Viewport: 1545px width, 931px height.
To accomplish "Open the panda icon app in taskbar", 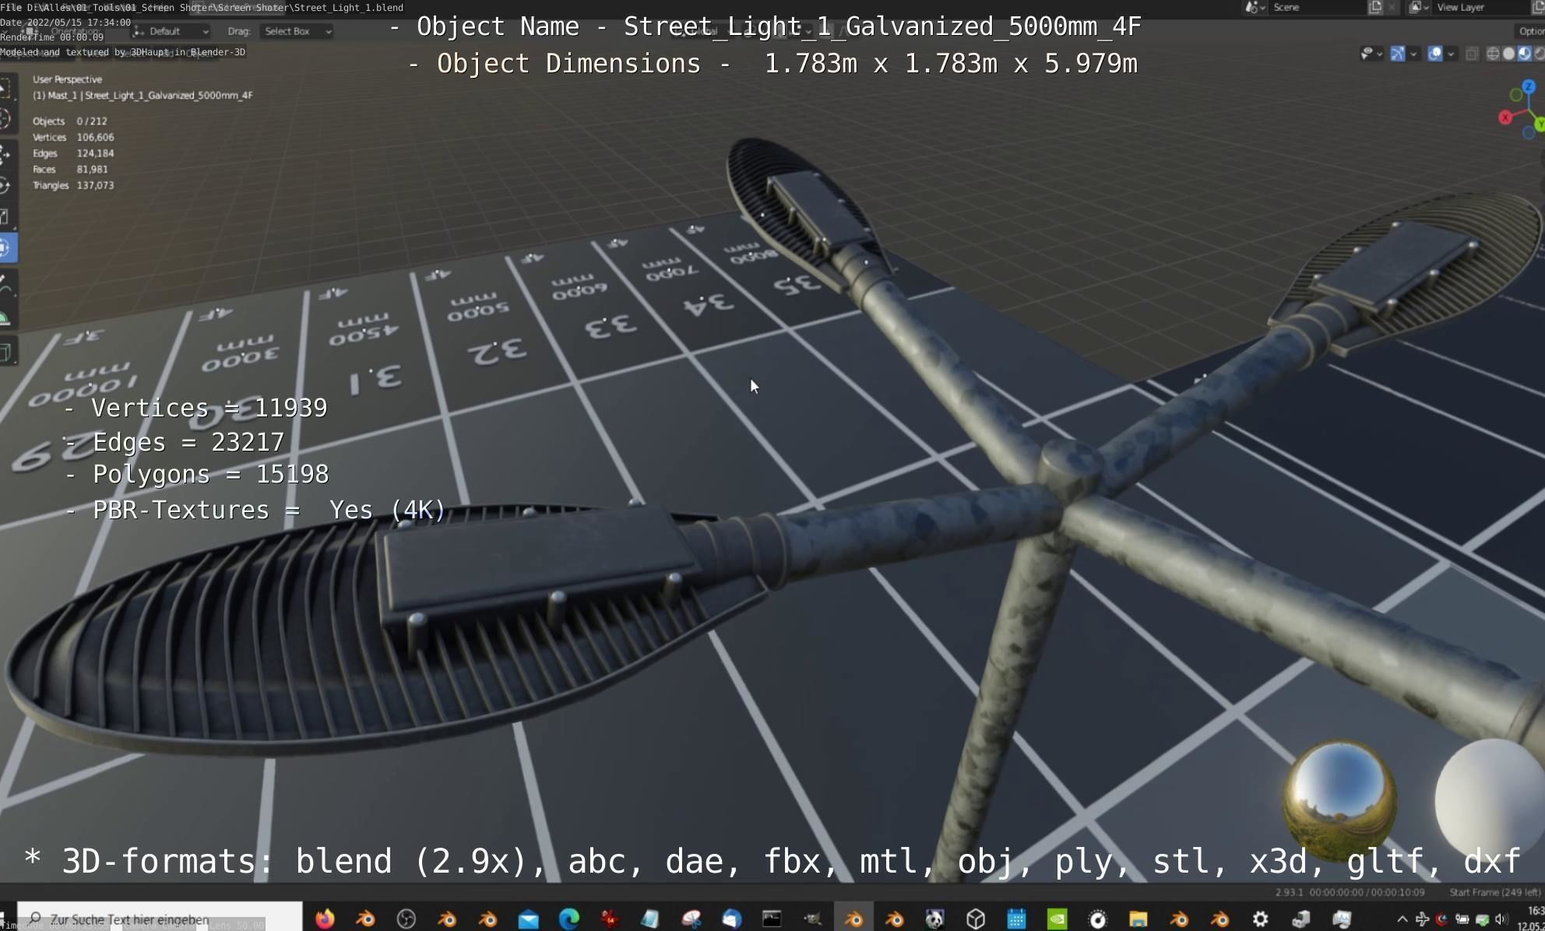I will pyautogui.click(x=934, y=919).
